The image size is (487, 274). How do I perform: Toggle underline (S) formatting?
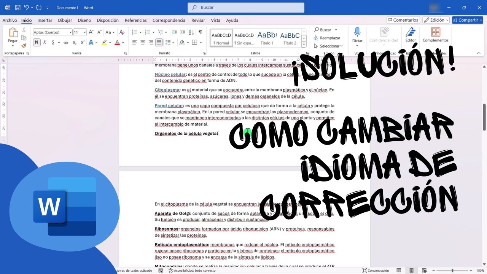point(53,43)
